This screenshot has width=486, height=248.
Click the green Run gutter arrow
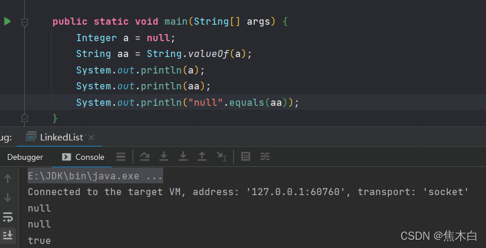pyautogui.click(x=7, y=22)
